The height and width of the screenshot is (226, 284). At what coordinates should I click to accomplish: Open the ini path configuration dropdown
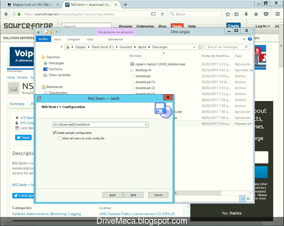tap(146, 125)
